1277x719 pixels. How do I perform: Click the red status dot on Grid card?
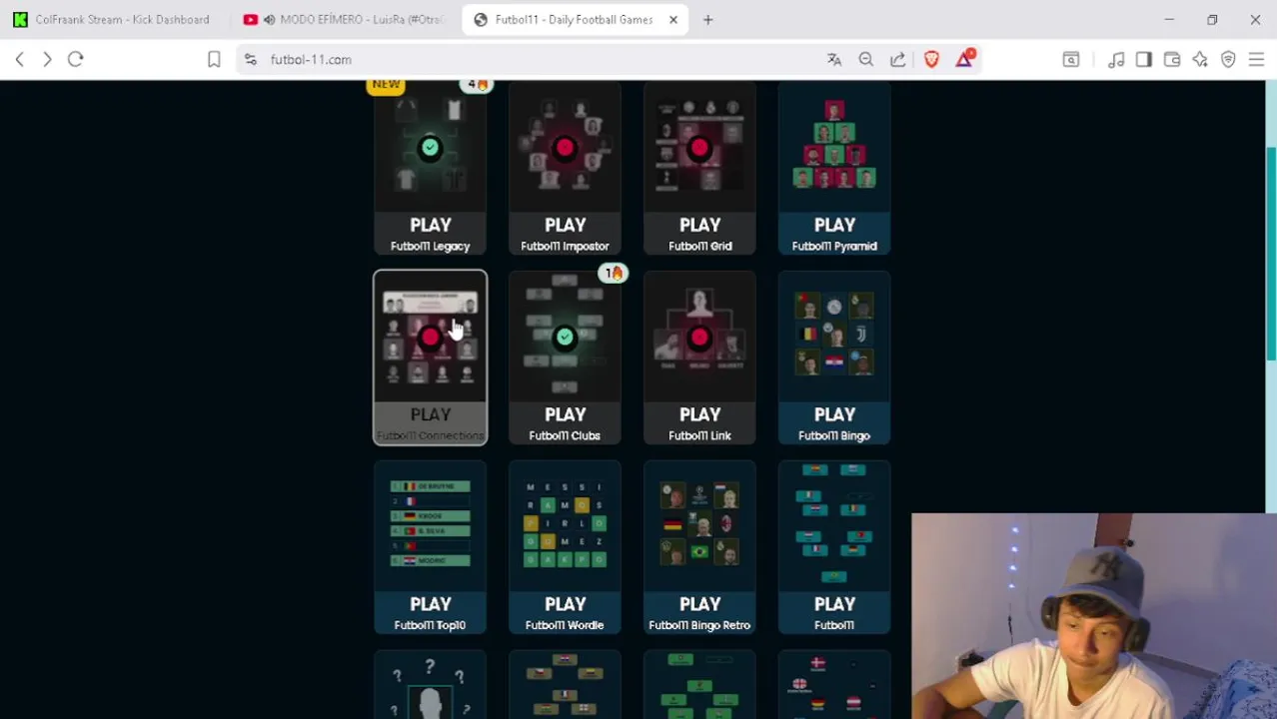coord(699,148)
